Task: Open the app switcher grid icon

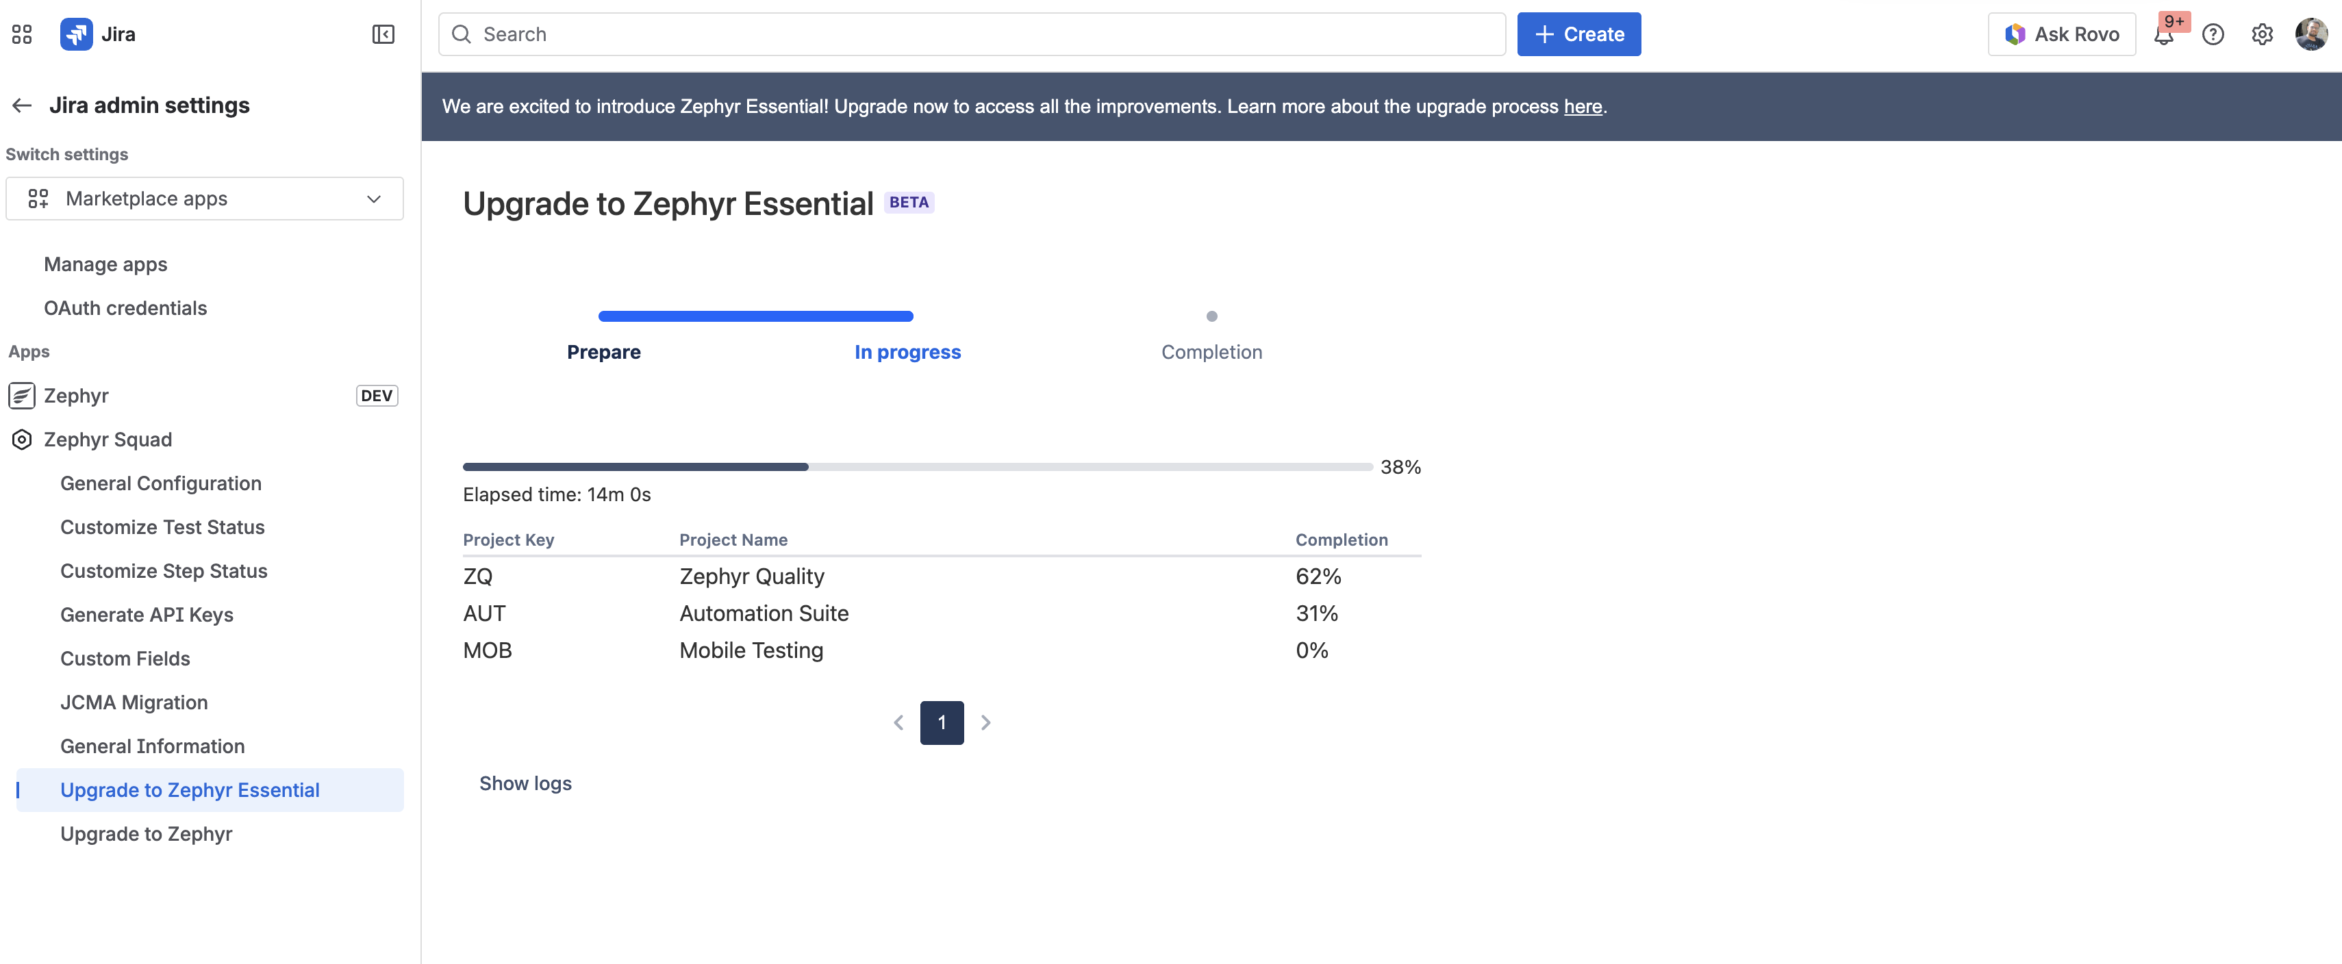Action: point(22,34)
